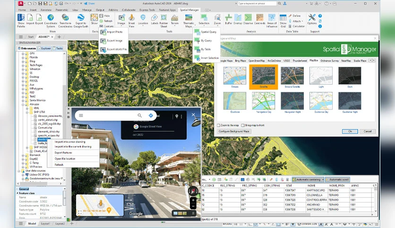The width and height of the screenshot is (395, 228).
Task: Click the background map Show icon
Action: pyautogui.click(x=94, y=17)
